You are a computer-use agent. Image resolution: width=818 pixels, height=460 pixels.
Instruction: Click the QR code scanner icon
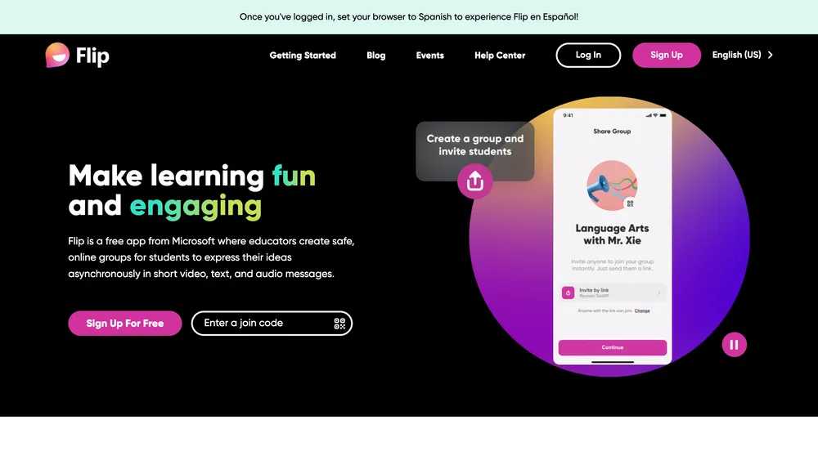[x=339, y=324]
